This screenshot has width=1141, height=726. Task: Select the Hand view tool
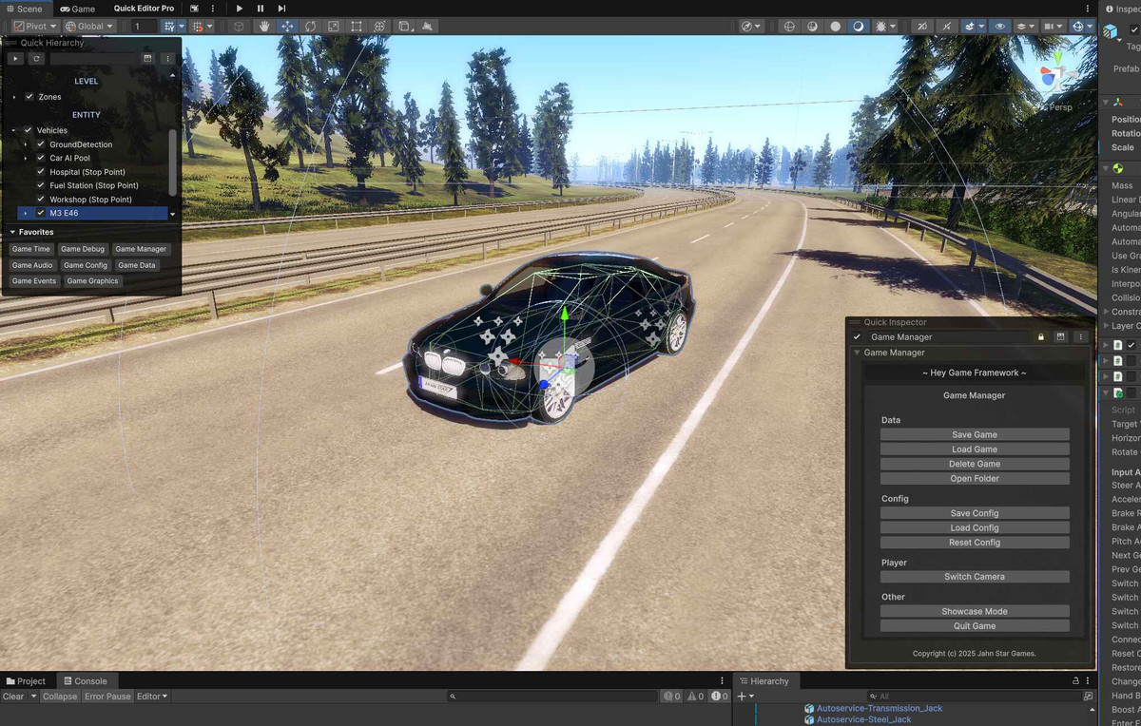tap(264, 26)
